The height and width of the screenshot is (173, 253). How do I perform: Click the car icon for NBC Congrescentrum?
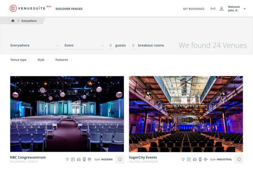tap(79, 159)
